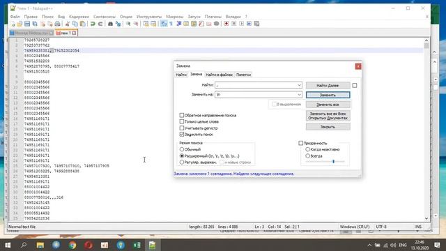
Task: Open Chrome from the taskbar
Action: coord(72,245)
